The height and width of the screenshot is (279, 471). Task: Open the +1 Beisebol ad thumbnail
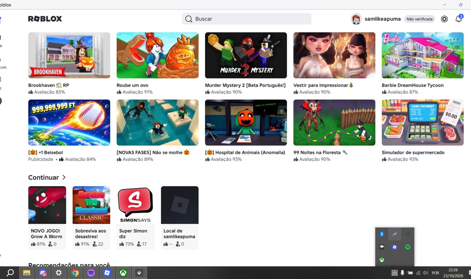pyautogui.click(x=69, y=122)
